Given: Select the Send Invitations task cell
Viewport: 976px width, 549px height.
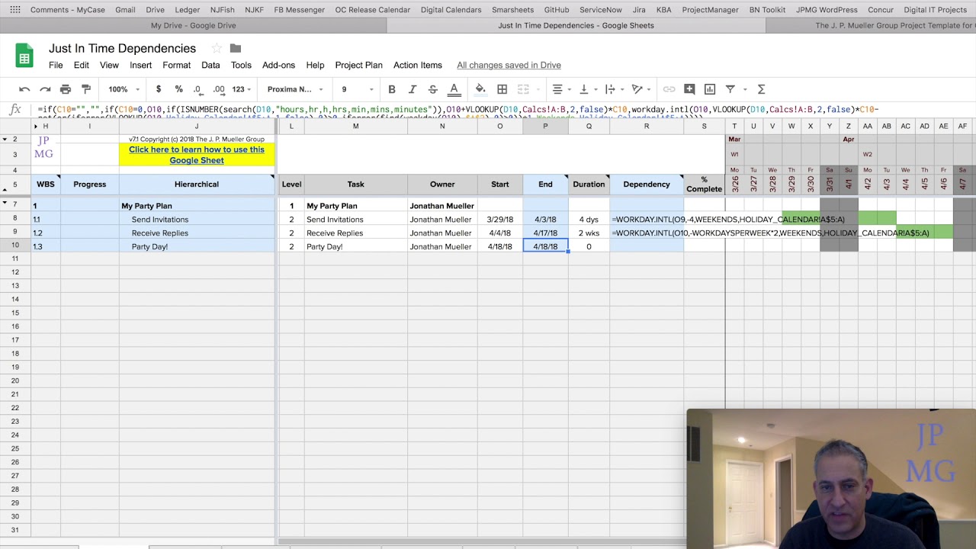Looking at the screenshot, I should point(355,220).
